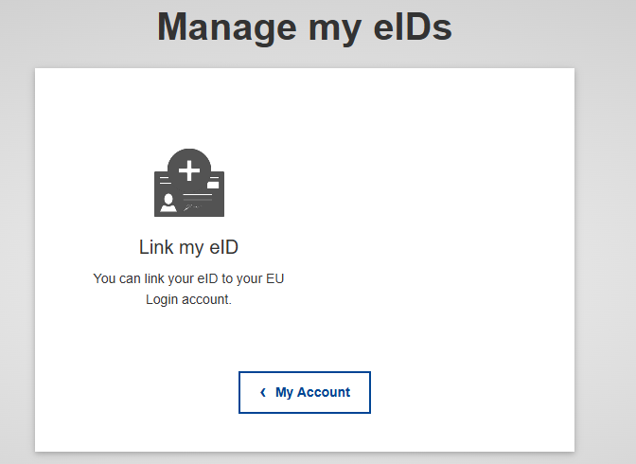Click the small white chip on the ID card icon
The height and width of the screenshot is (464, 636).
tap(213, 185)
